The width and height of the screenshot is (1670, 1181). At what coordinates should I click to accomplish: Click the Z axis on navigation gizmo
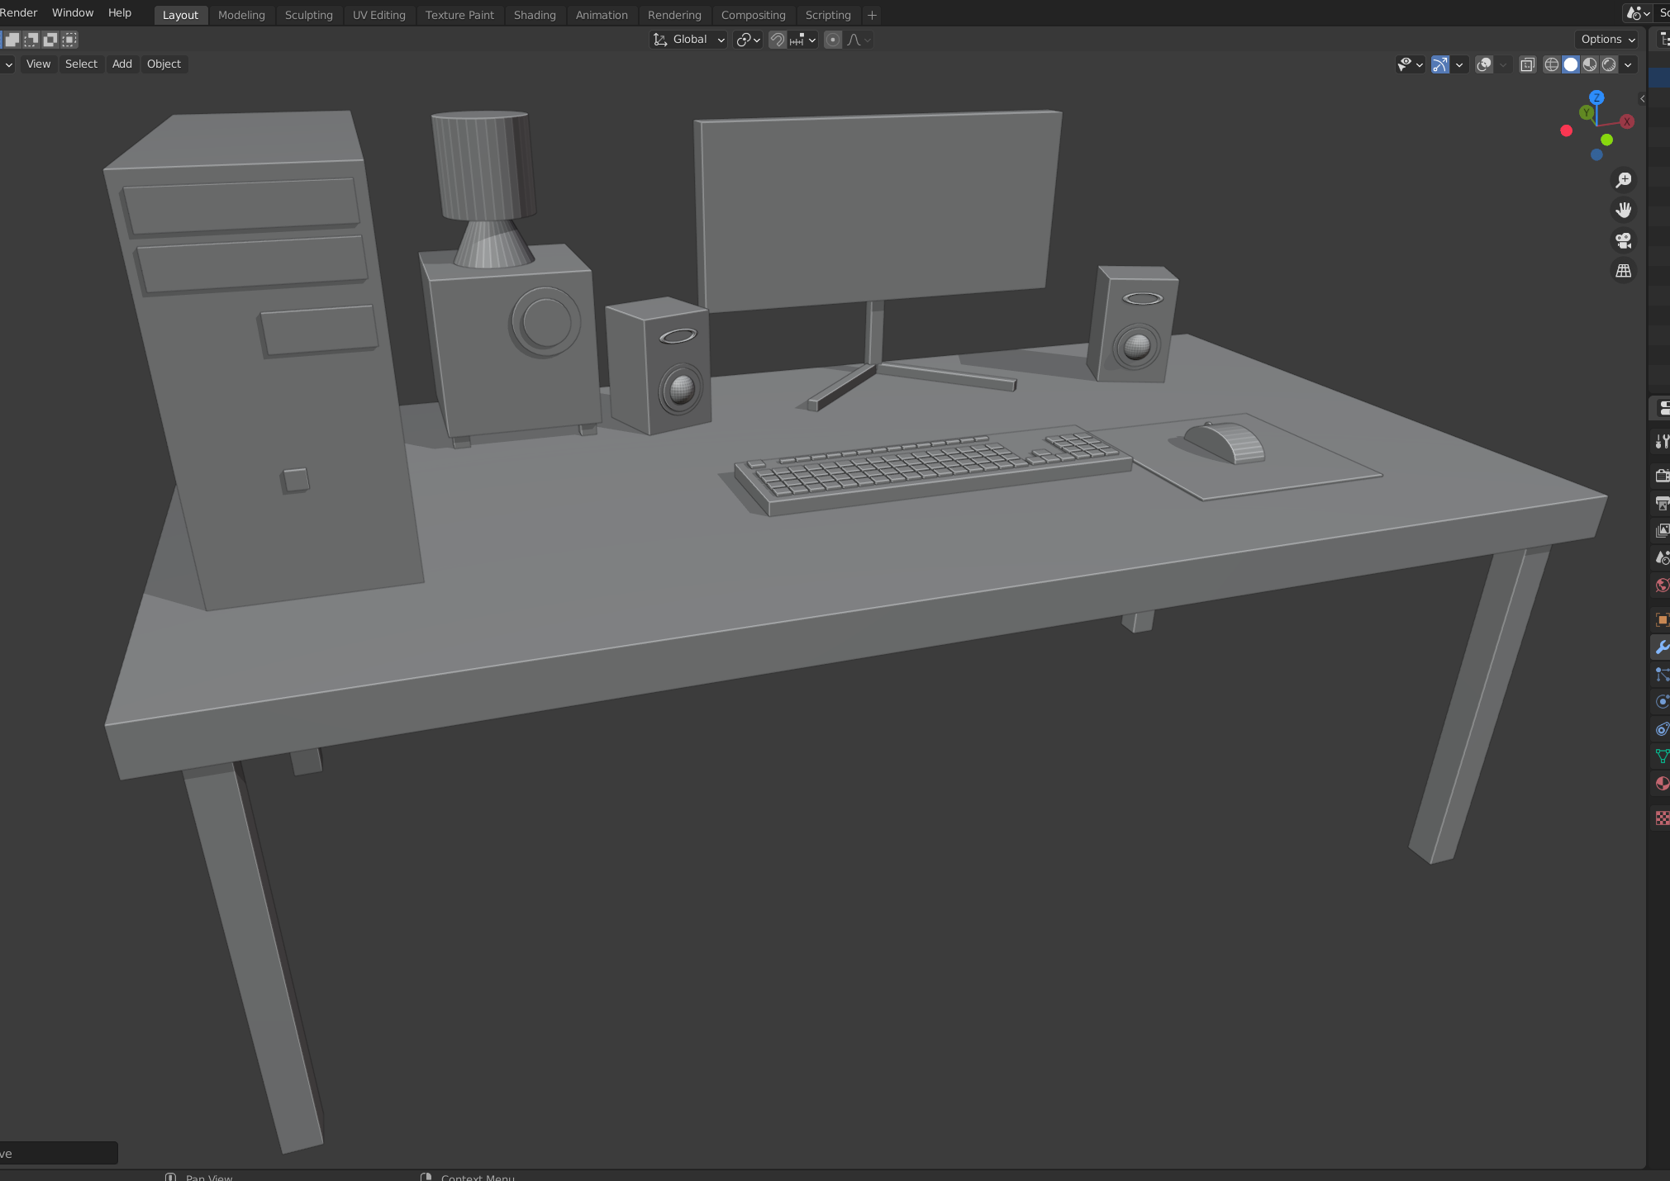[1596, 97]
